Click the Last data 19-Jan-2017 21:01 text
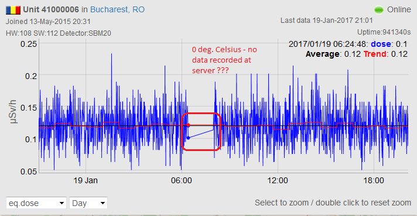The height and width of the screenshot is (216, 417). (327, 20)
